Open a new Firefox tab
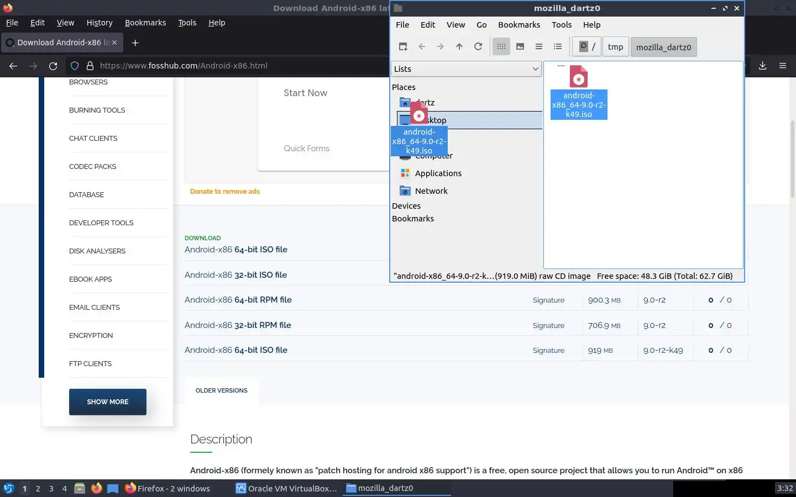 (135, 43)
